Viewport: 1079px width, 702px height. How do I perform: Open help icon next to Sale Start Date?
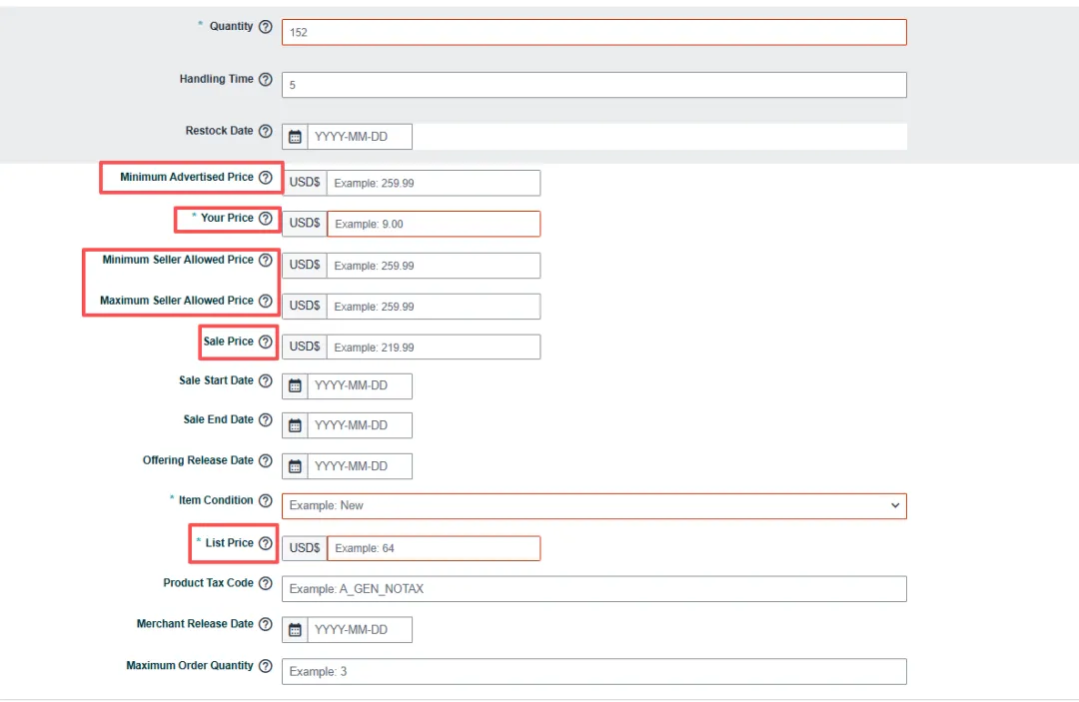coord(266,380)
